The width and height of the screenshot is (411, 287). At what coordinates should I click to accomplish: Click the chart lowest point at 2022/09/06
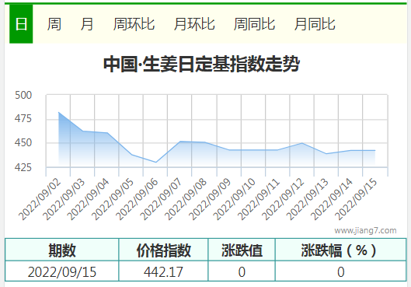(156, 162)
